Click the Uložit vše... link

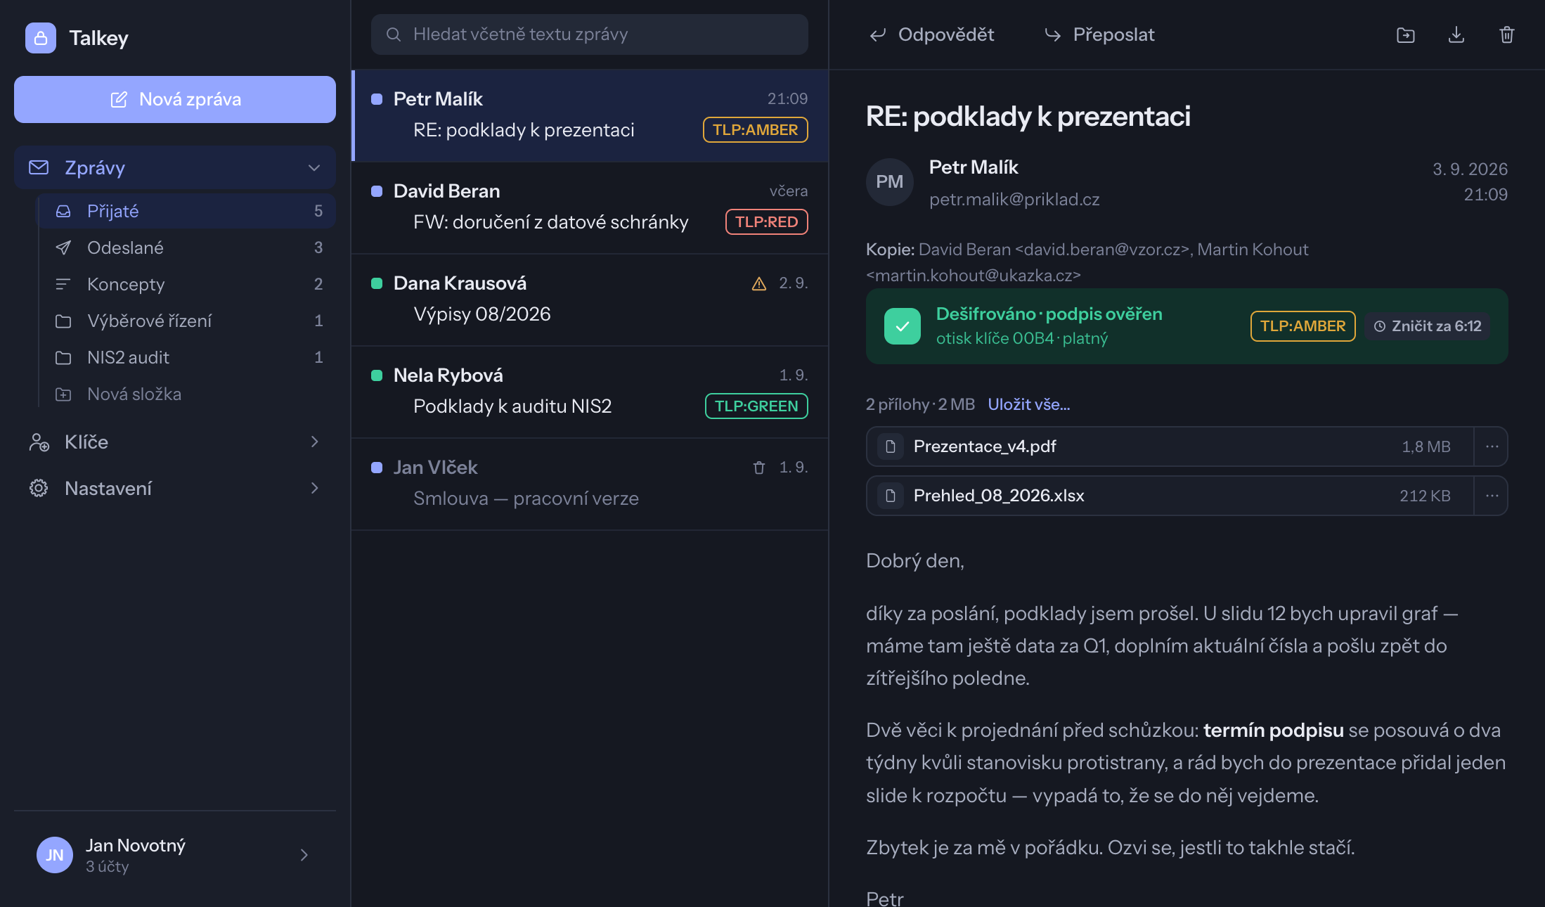coord(1029,404)
